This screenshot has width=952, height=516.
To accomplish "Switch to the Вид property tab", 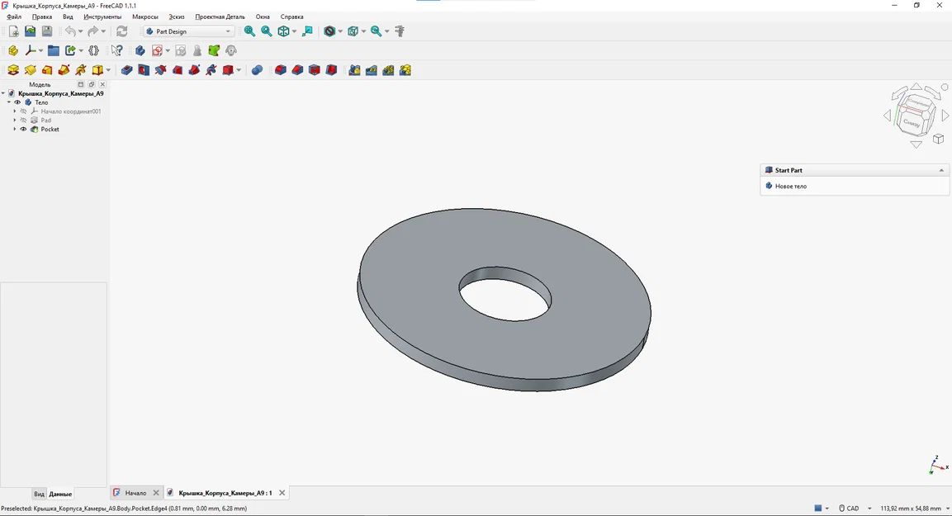I will coord(39,495).
